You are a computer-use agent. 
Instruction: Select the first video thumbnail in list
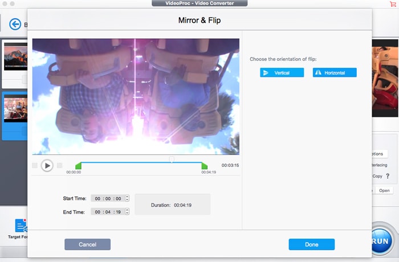15,58
